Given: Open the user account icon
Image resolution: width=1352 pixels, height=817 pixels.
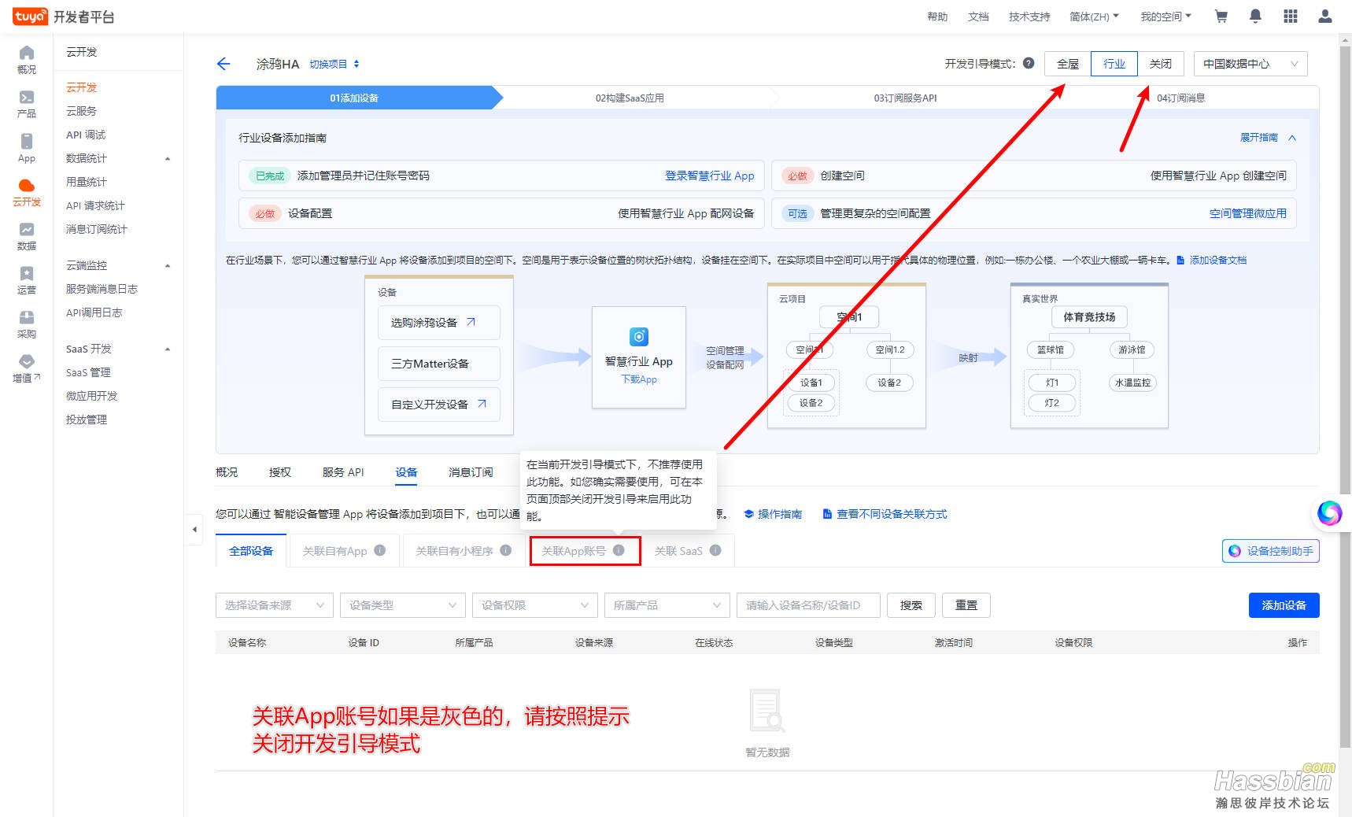Looking at the screenshot, I should coord(1325,17).
